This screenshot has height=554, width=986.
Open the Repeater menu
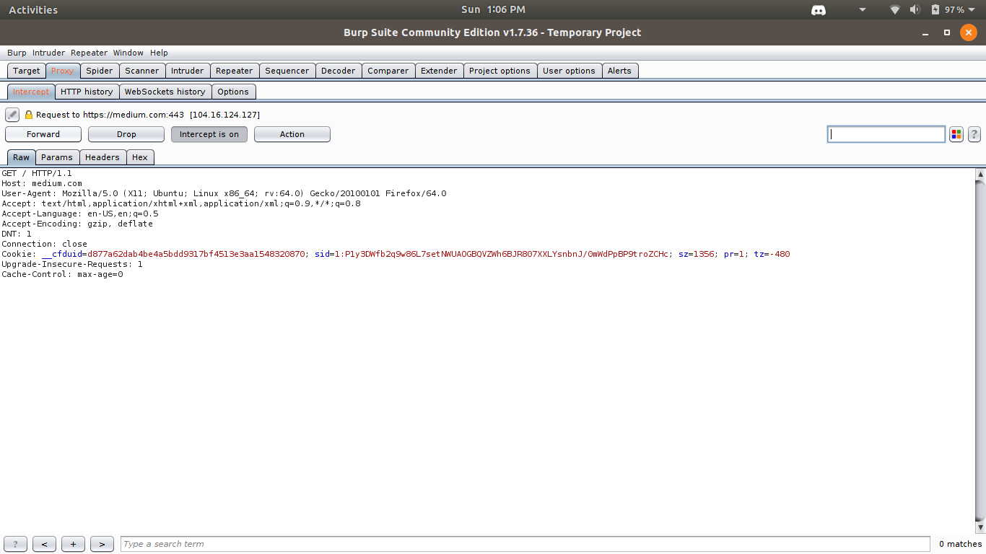[89, 53]
